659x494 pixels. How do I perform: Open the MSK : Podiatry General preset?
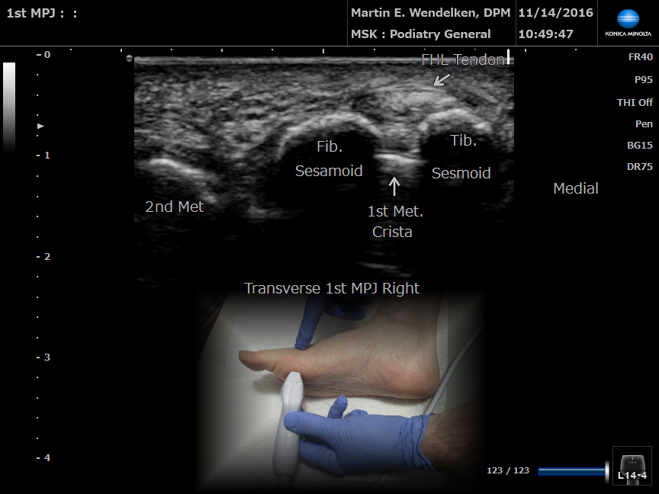(420, 34)
